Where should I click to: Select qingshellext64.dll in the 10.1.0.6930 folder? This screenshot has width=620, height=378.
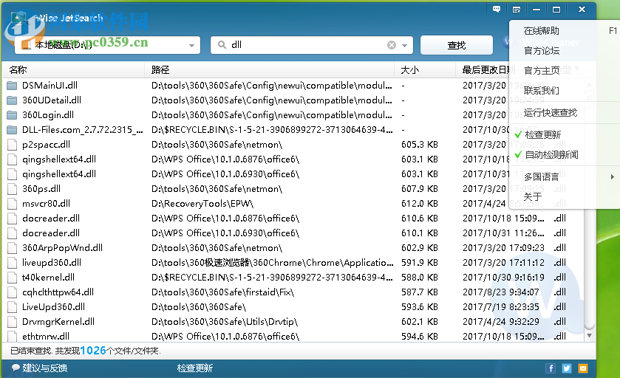click(293, 174)
